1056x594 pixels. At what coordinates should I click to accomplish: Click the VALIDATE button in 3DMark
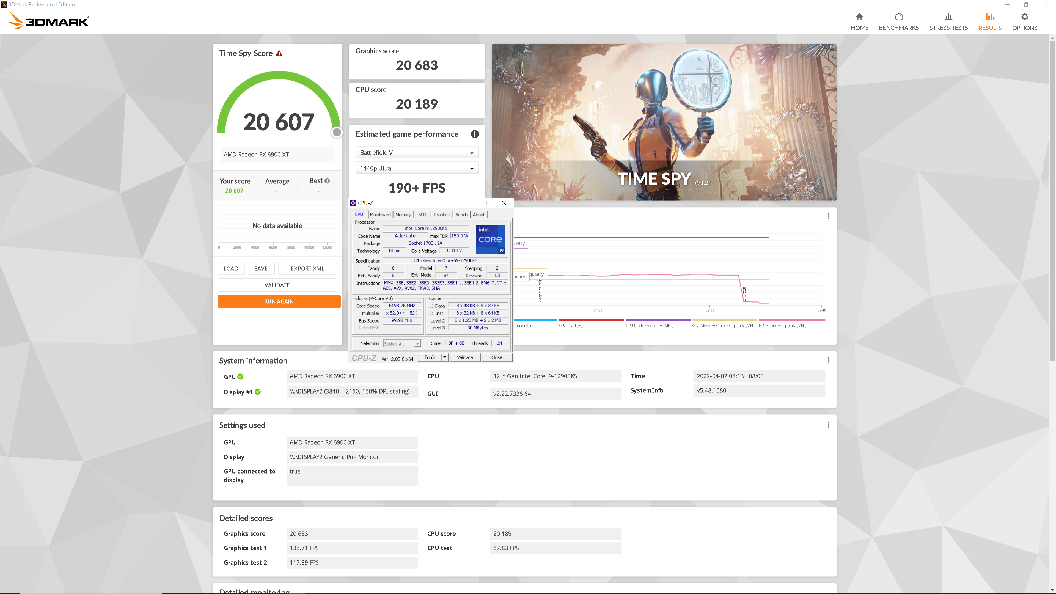coord(277,285)
